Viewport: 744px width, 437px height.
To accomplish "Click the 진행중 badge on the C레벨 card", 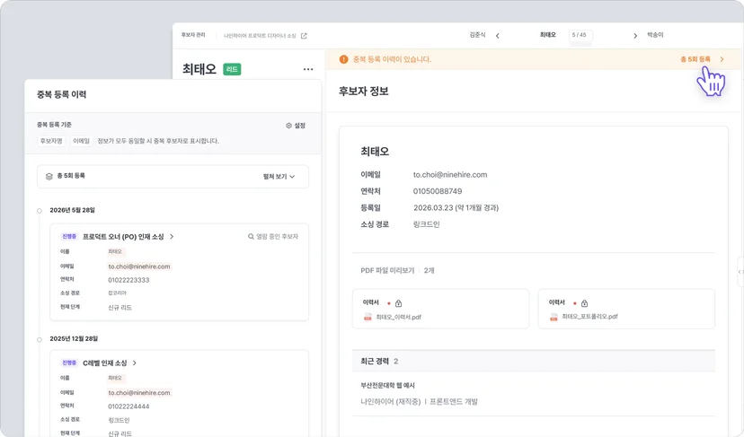I will (69, 363).
